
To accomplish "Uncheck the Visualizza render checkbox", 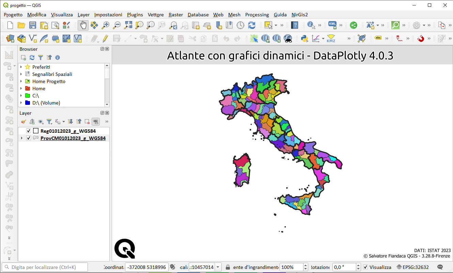I will (x=365, y=267).
